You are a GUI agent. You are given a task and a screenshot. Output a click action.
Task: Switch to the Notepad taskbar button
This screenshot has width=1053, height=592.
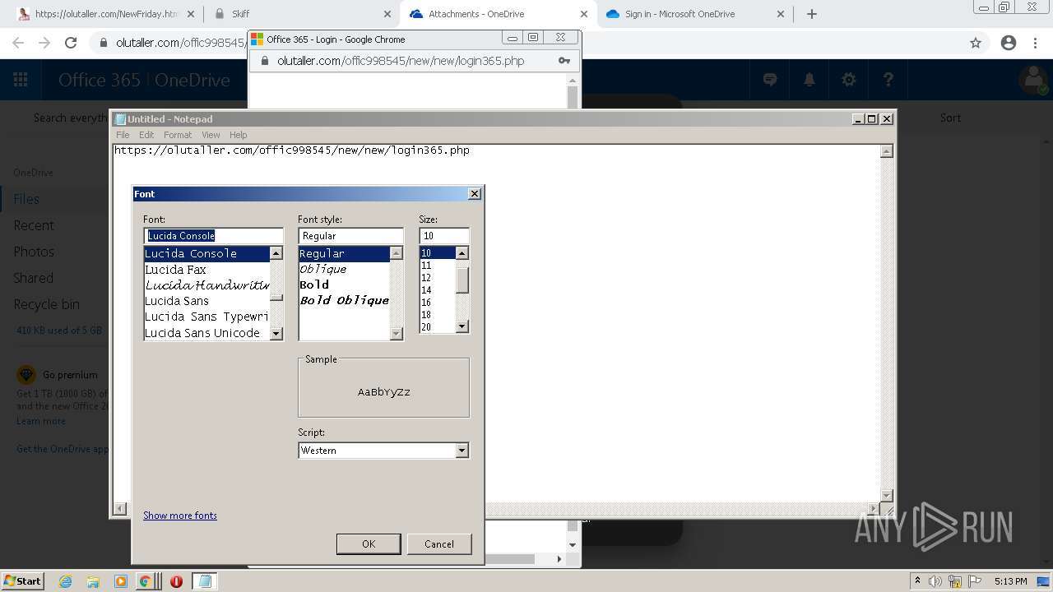point(205,581)
